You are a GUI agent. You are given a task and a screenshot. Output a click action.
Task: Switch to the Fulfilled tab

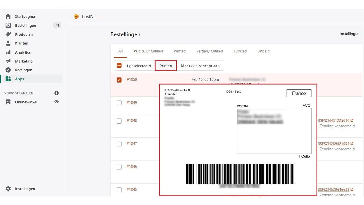point(240,51)
